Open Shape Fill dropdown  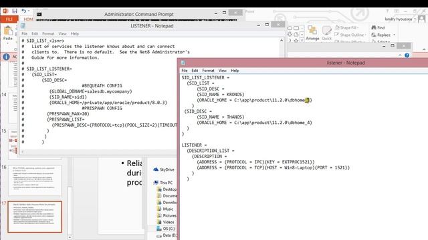point(346,28)
